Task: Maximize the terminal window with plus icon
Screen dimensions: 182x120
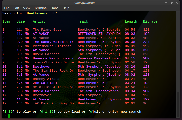Action: point(172,3)
